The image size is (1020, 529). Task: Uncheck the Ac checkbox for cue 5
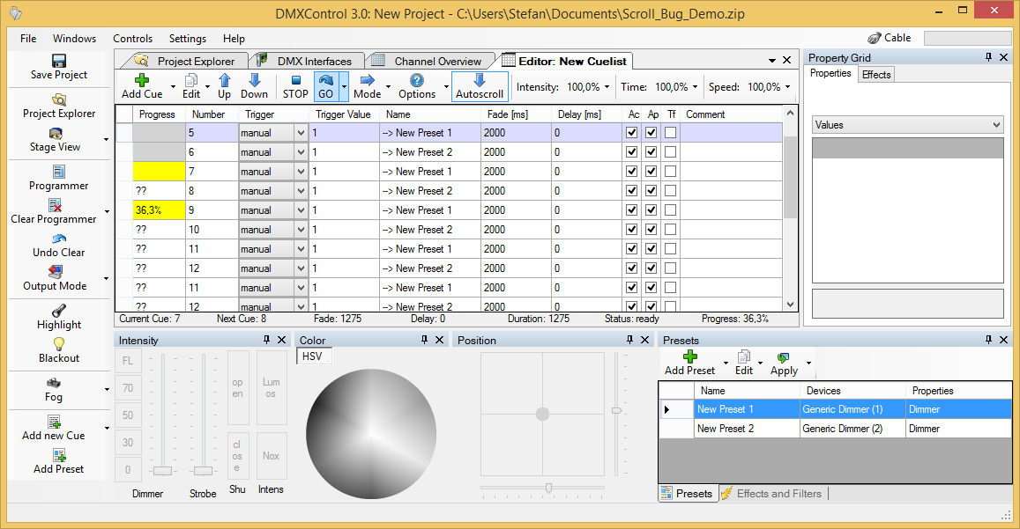pos(632,133)
